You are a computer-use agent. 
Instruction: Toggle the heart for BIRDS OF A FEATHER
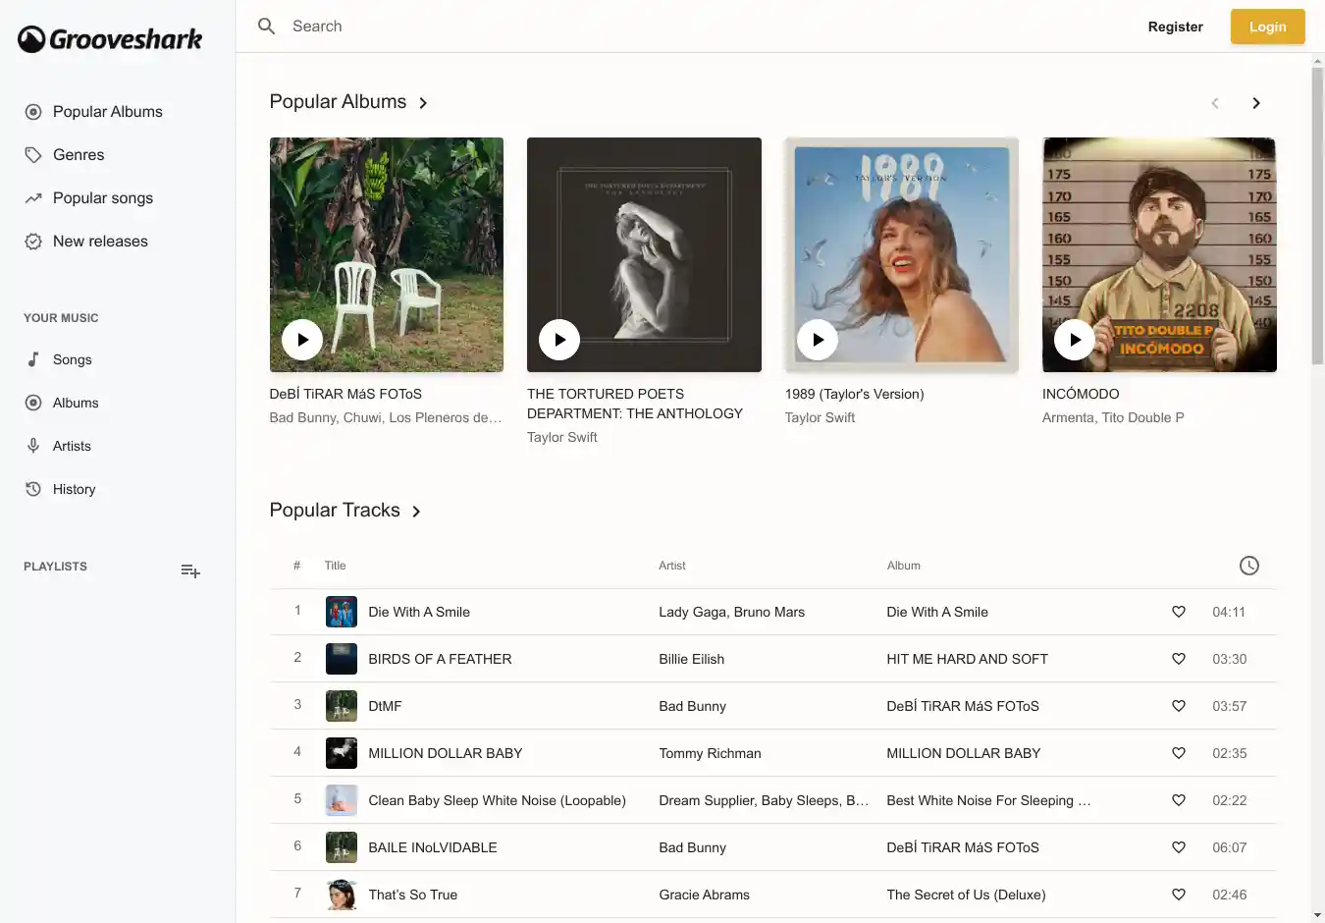pyautogui.click(x=1179, y=659)
